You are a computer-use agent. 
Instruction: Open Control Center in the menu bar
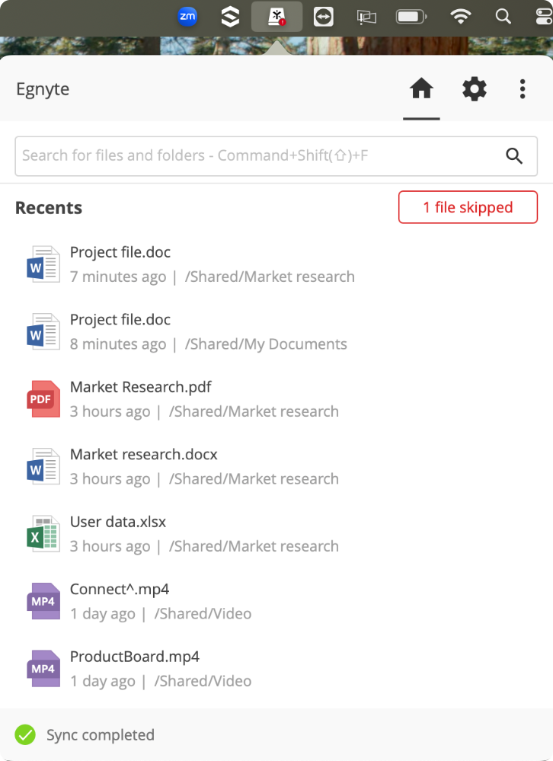click(544, 17)
